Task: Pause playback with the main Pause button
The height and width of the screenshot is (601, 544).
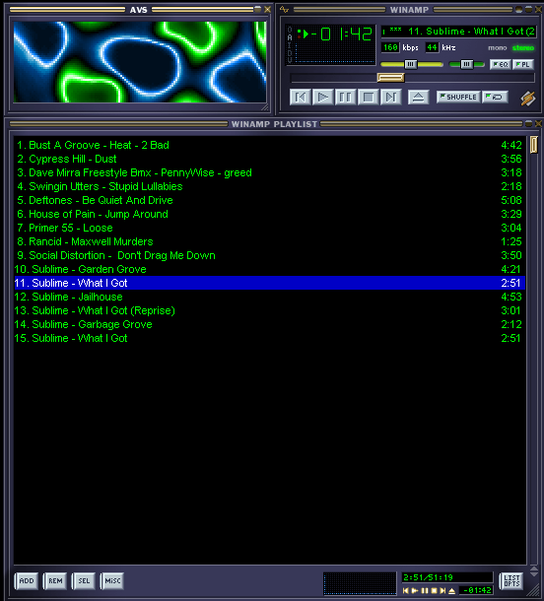Action: (x=345, y=98)
